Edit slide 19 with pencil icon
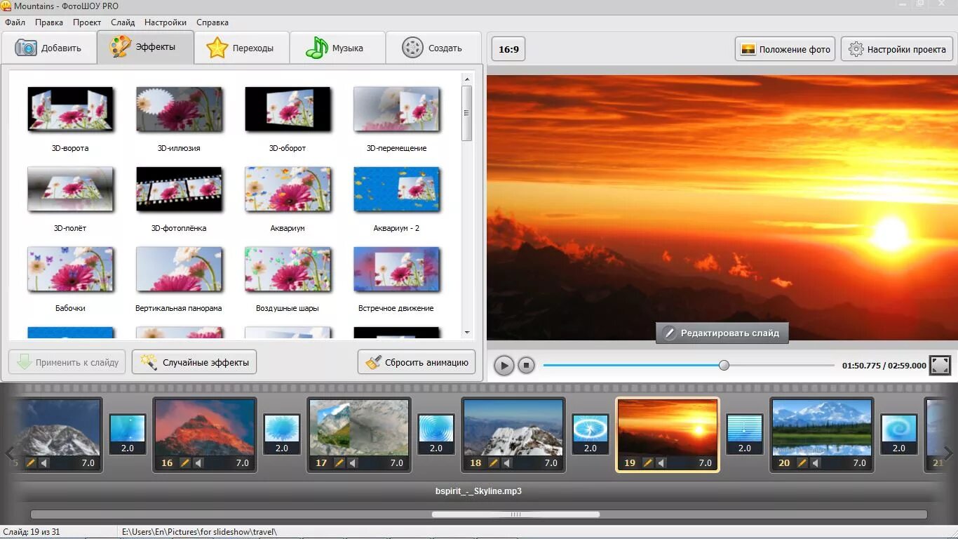Image resolution: width=958 pixels, height=539 pixels. tap(648, 463)
